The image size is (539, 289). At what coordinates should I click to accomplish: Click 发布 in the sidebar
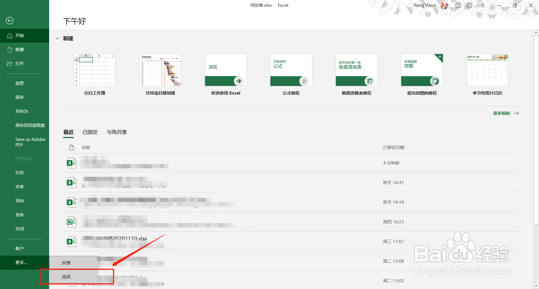tap(24, 215)
